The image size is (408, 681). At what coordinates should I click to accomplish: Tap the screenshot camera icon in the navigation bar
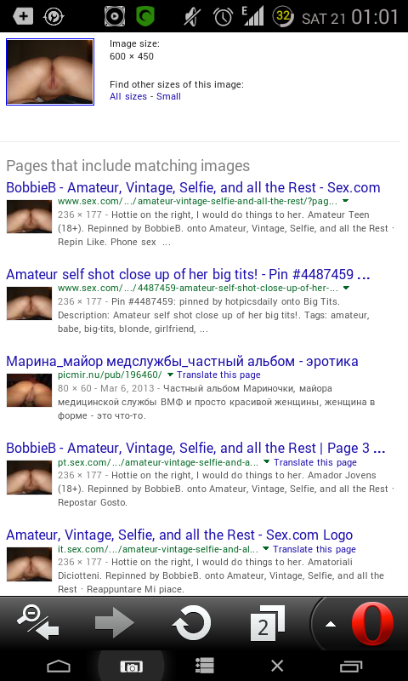[x=131, y=667]
